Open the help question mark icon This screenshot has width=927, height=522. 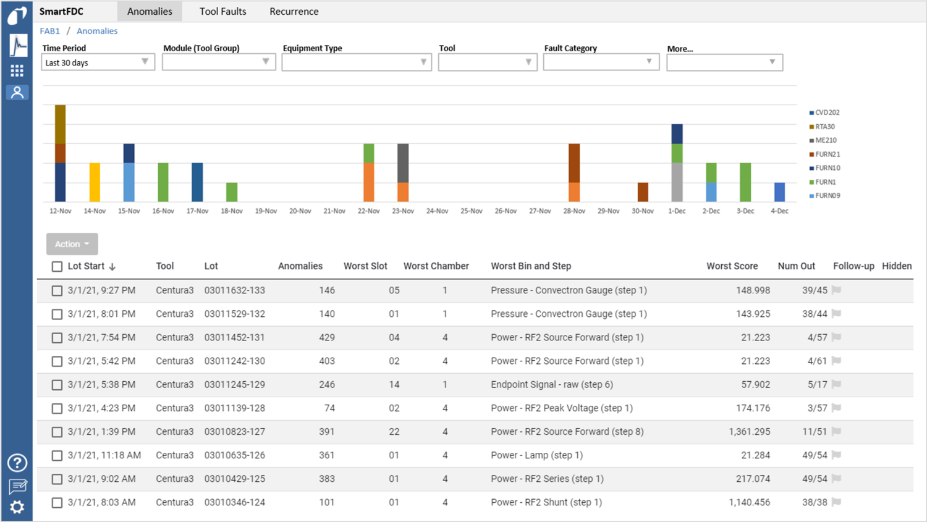(x=17, y=463)
